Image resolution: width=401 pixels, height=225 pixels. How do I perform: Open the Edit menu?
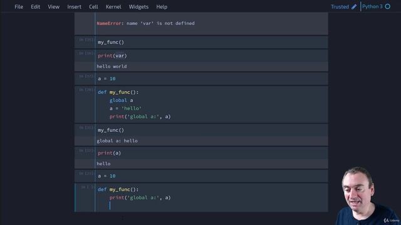[x=35, y=7]
